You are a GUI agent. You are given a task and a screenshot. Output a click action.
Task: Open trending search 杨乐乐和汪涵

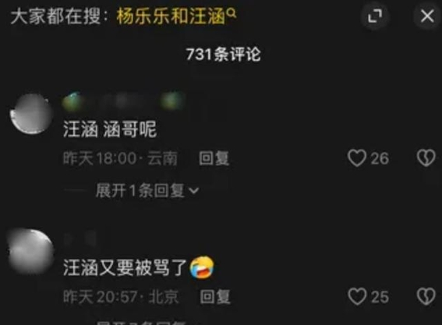pos(171,16)
